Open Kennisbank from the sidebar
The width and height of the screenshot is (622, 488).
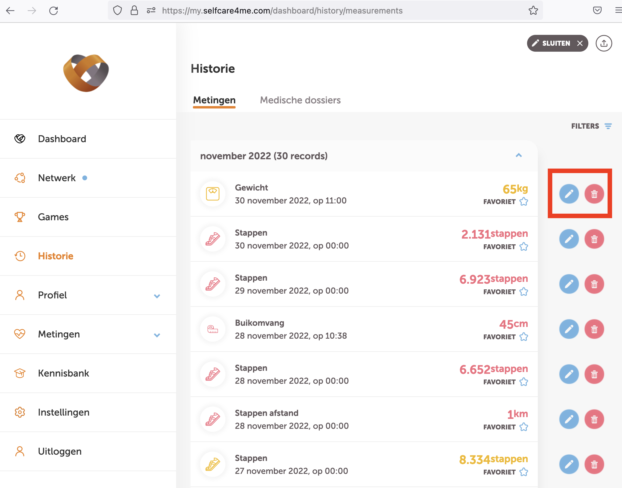63,373
